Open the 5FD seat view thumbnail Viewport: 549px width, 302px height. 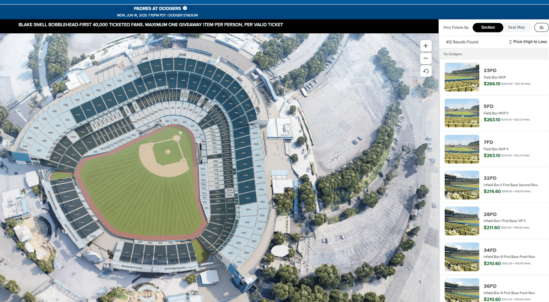(462, 113)
